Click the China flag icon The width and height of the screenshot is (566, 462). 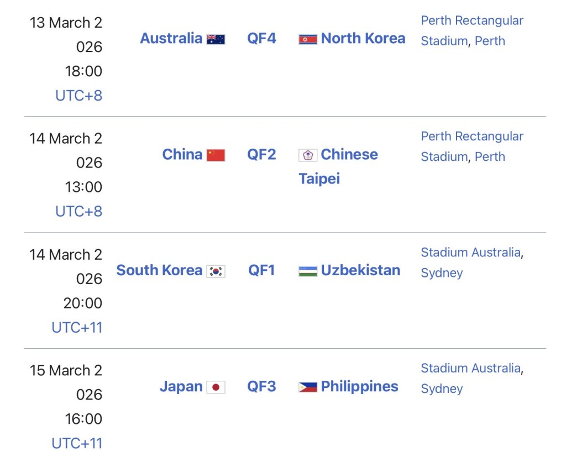pyautogui.click(x=216, y=155)
